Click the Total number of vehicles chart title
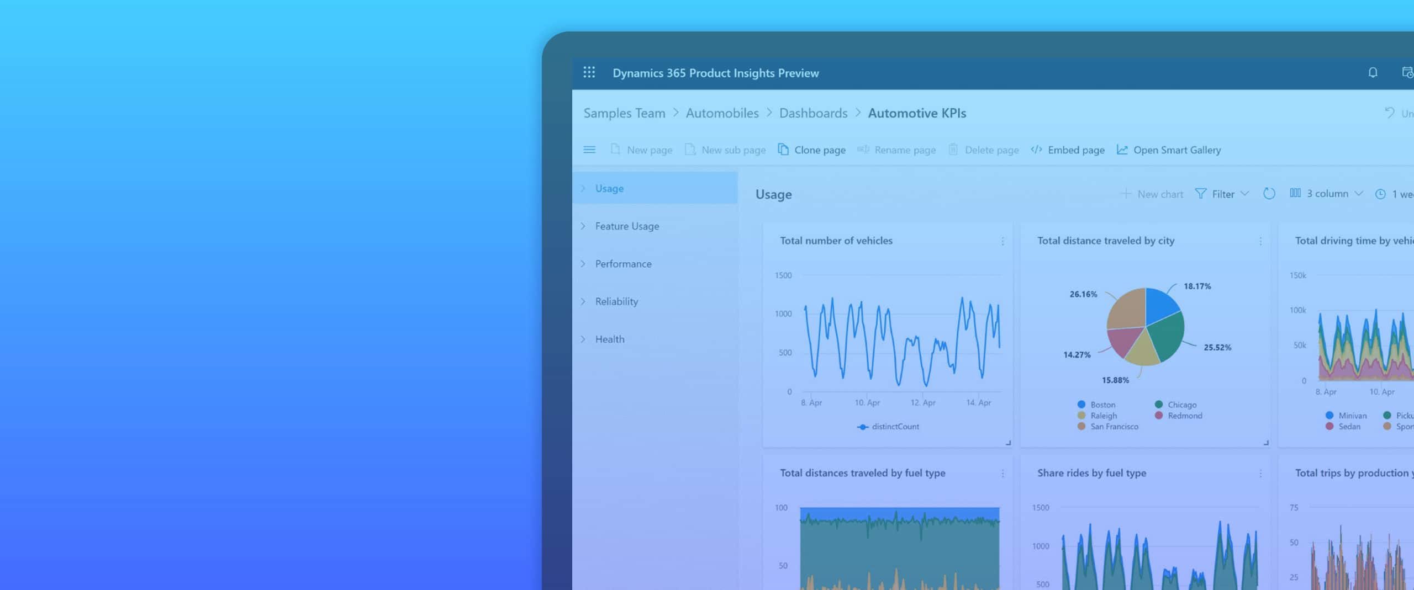Image resolution: width=1414 pixels, height=590 pixels. [x=836, y=241]
